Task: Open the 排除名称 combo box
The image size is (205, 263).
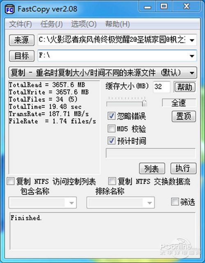Action: 121,203
